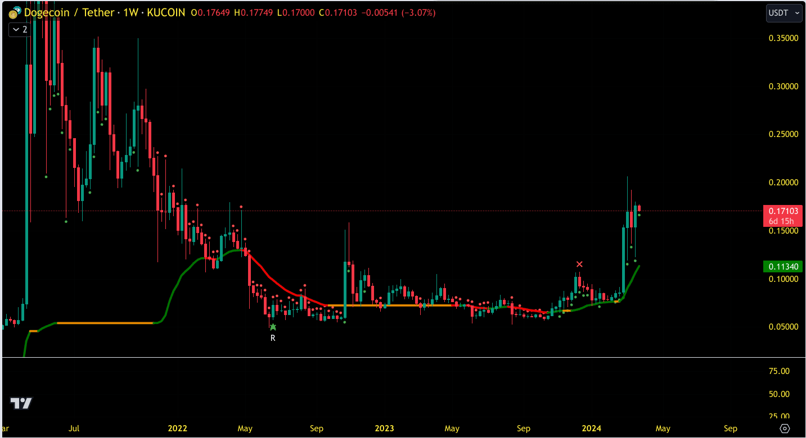Image resolution: width=806 pixels, height=438 pixels.
Task: Click the close value C0.17103
Action: click(x=338, y=12)
